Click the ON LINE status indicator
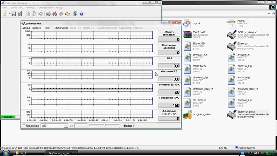Viewport: 277px width, 156px height. [x=8, y=117]
